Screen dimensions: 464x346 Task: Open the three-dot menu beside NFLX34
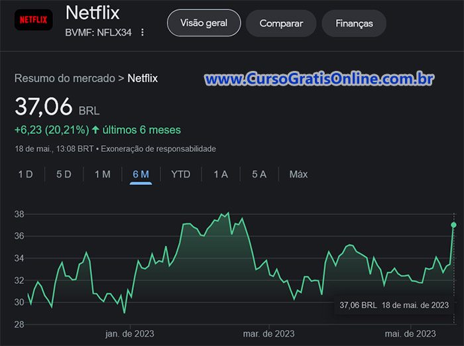(x=143, y=32)
